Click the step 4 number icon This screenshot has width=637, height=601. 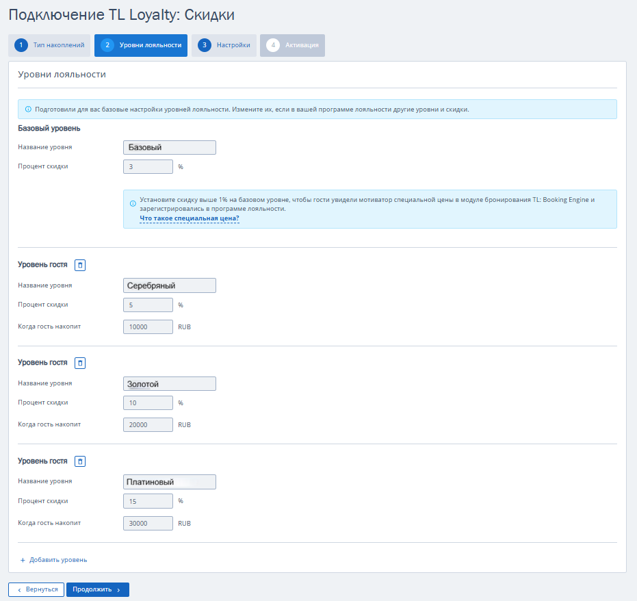[273, 45]
